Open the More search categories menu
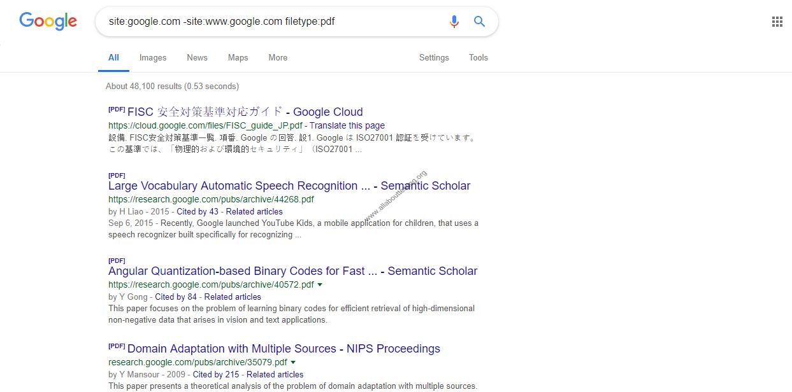The width and height of the screenshot is (792, 392). tap(278, 57)
